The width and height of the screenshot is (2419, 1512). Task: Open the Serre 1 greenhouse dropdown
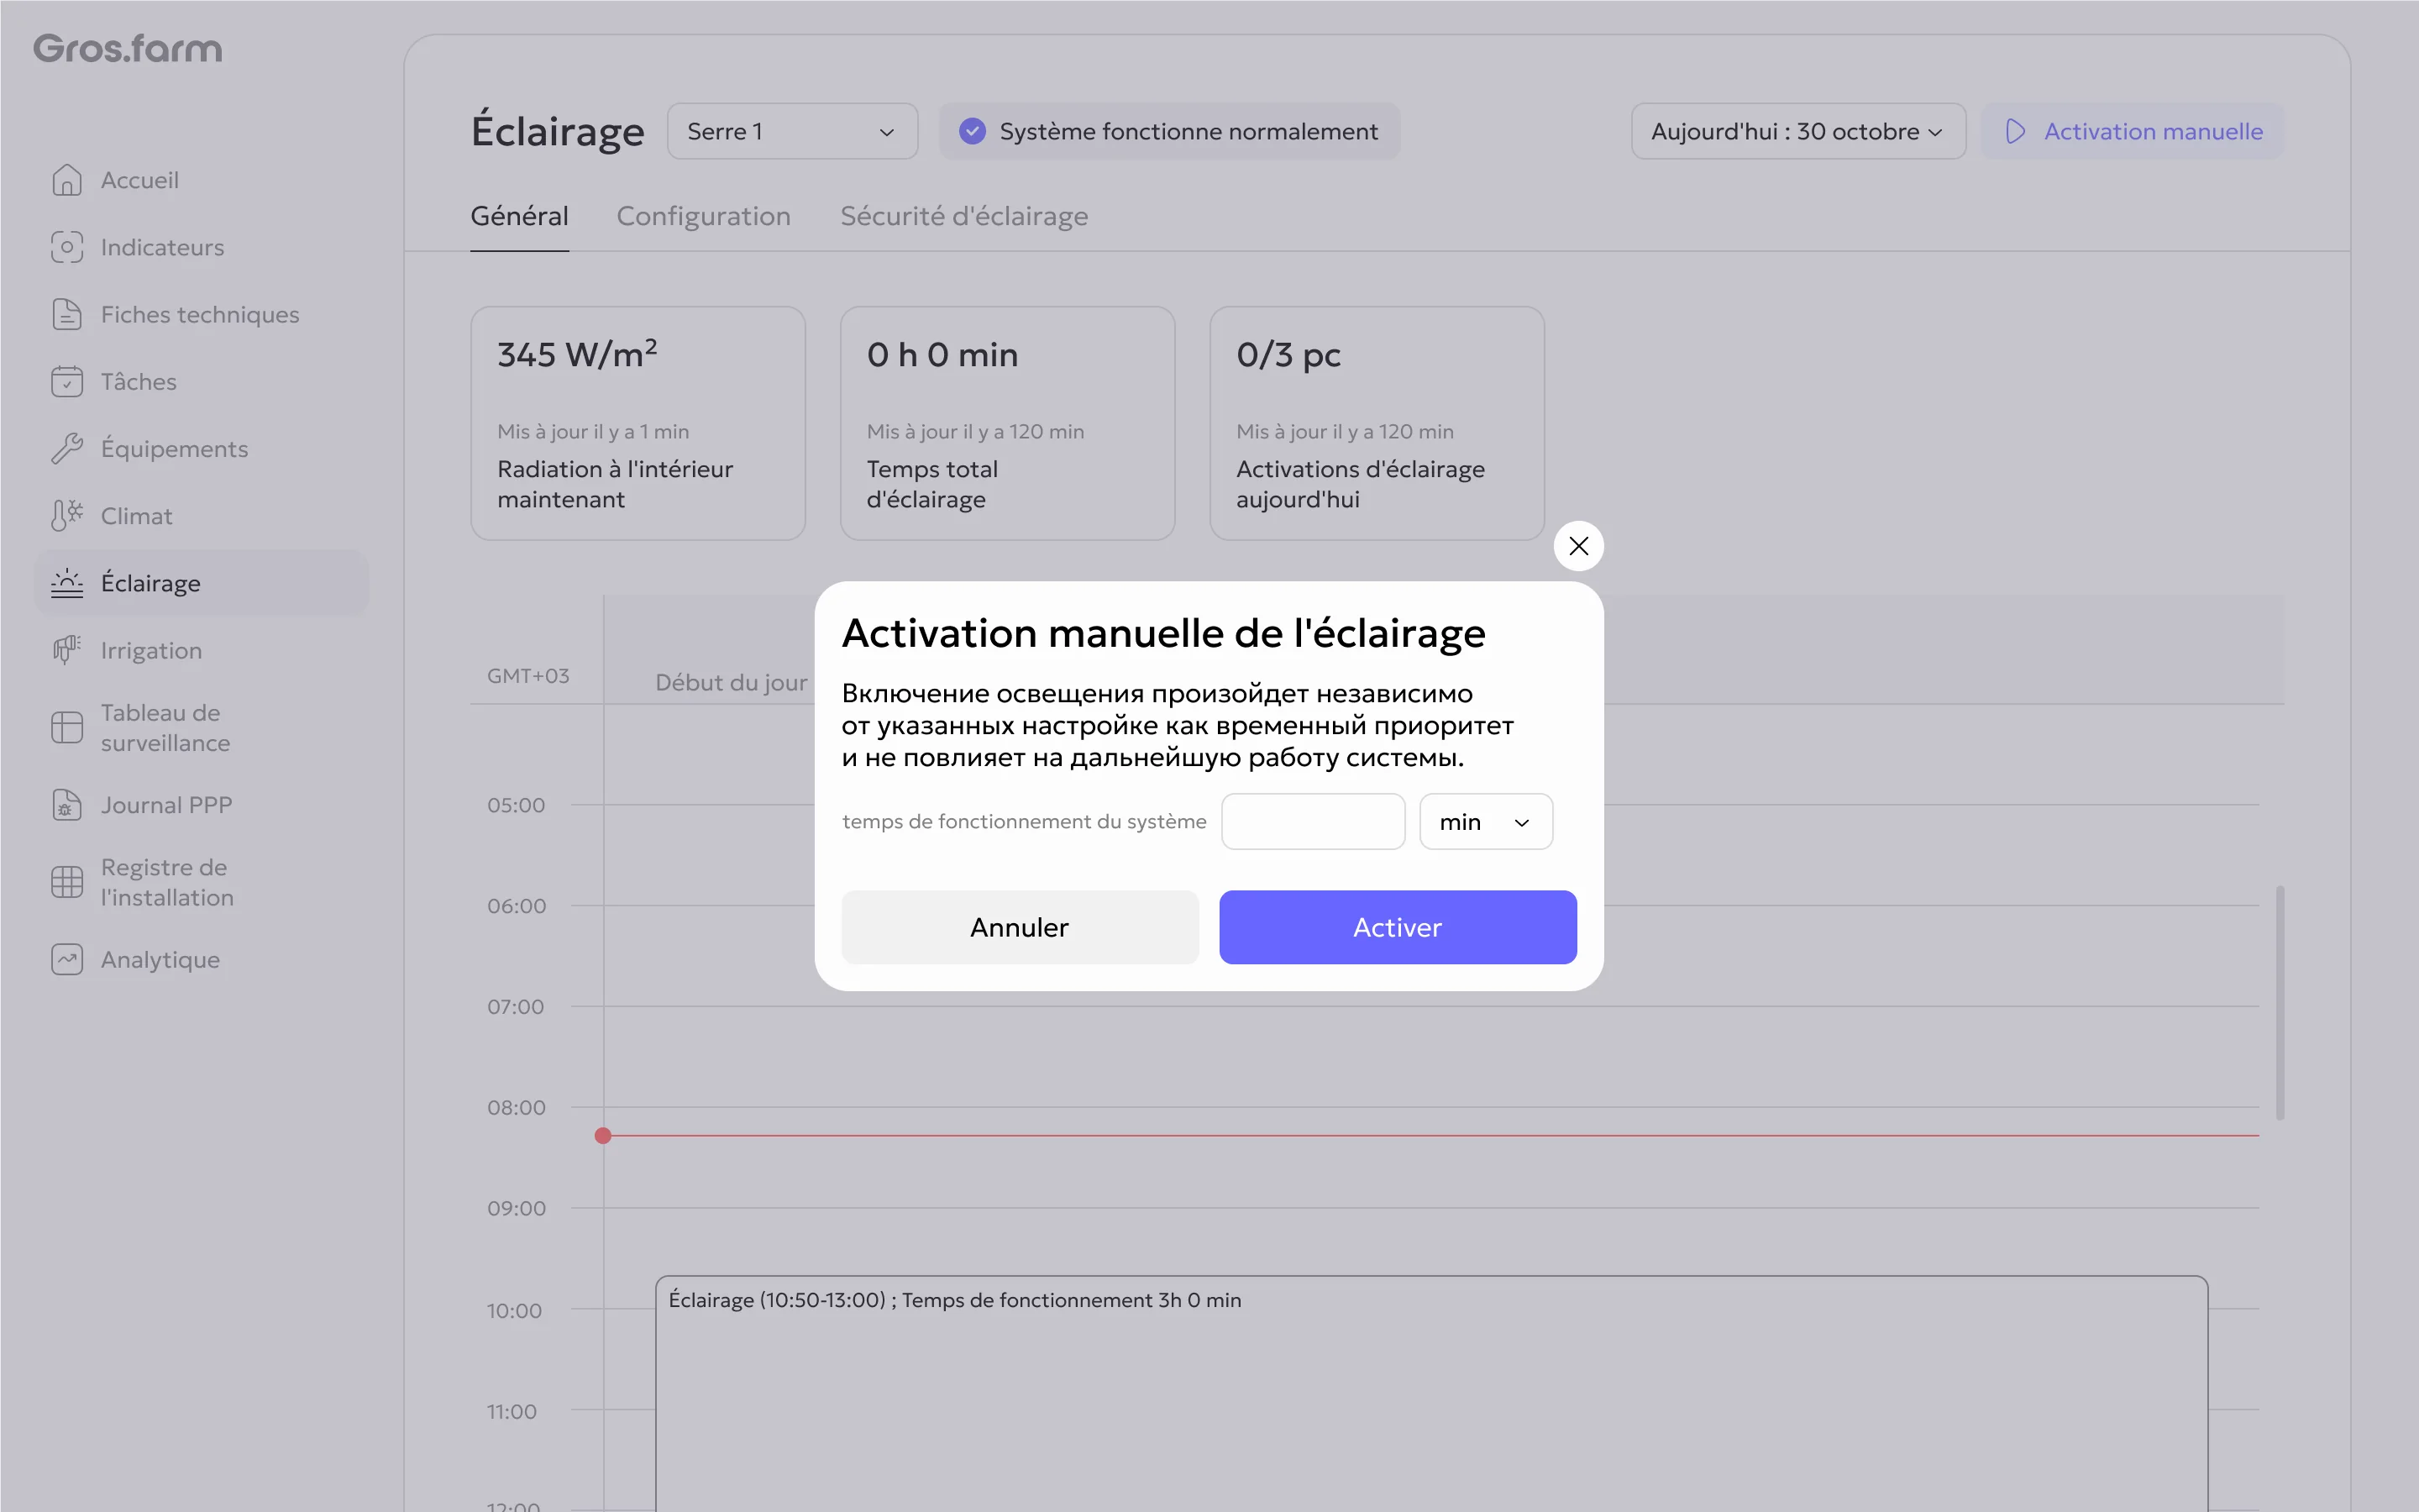point(792,131)
